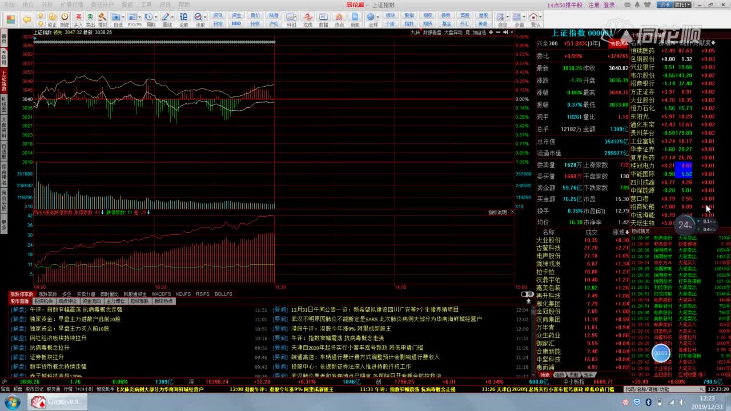Click the 登录 login link
The width and height of the screenshot is (731, 411).
tap(609, 5)
